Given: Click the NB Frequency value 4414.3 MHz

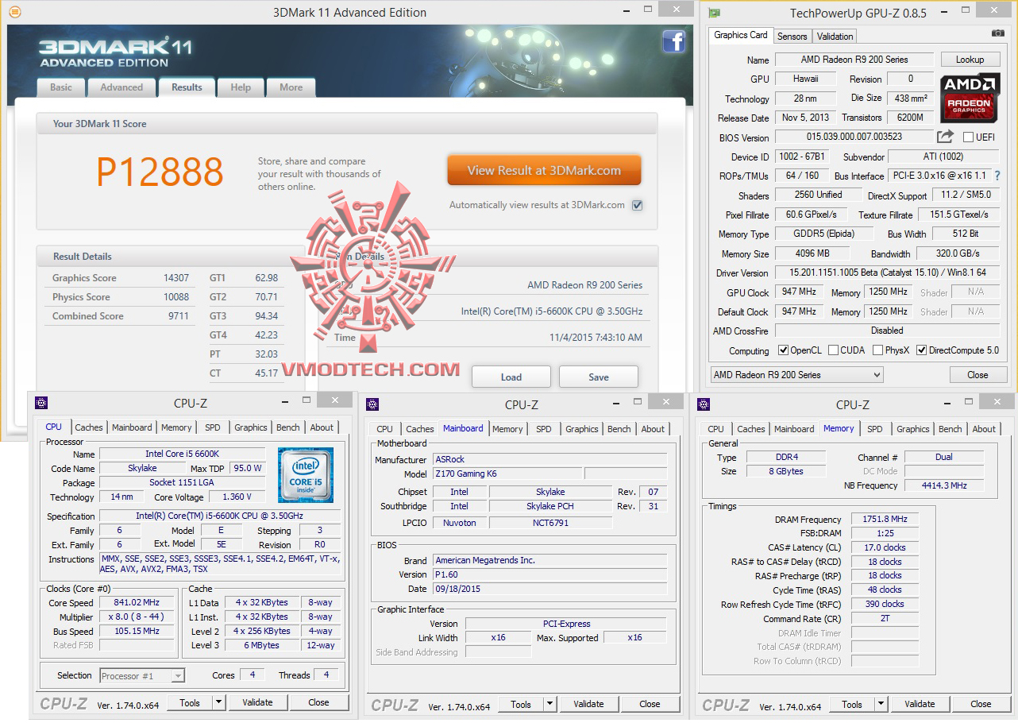Looking at the screenshot, I should pyautogui.click(x=944, y=485).
